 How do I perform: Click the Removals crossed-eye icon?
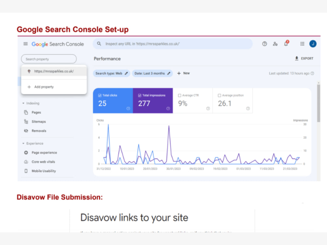[26, 131]
